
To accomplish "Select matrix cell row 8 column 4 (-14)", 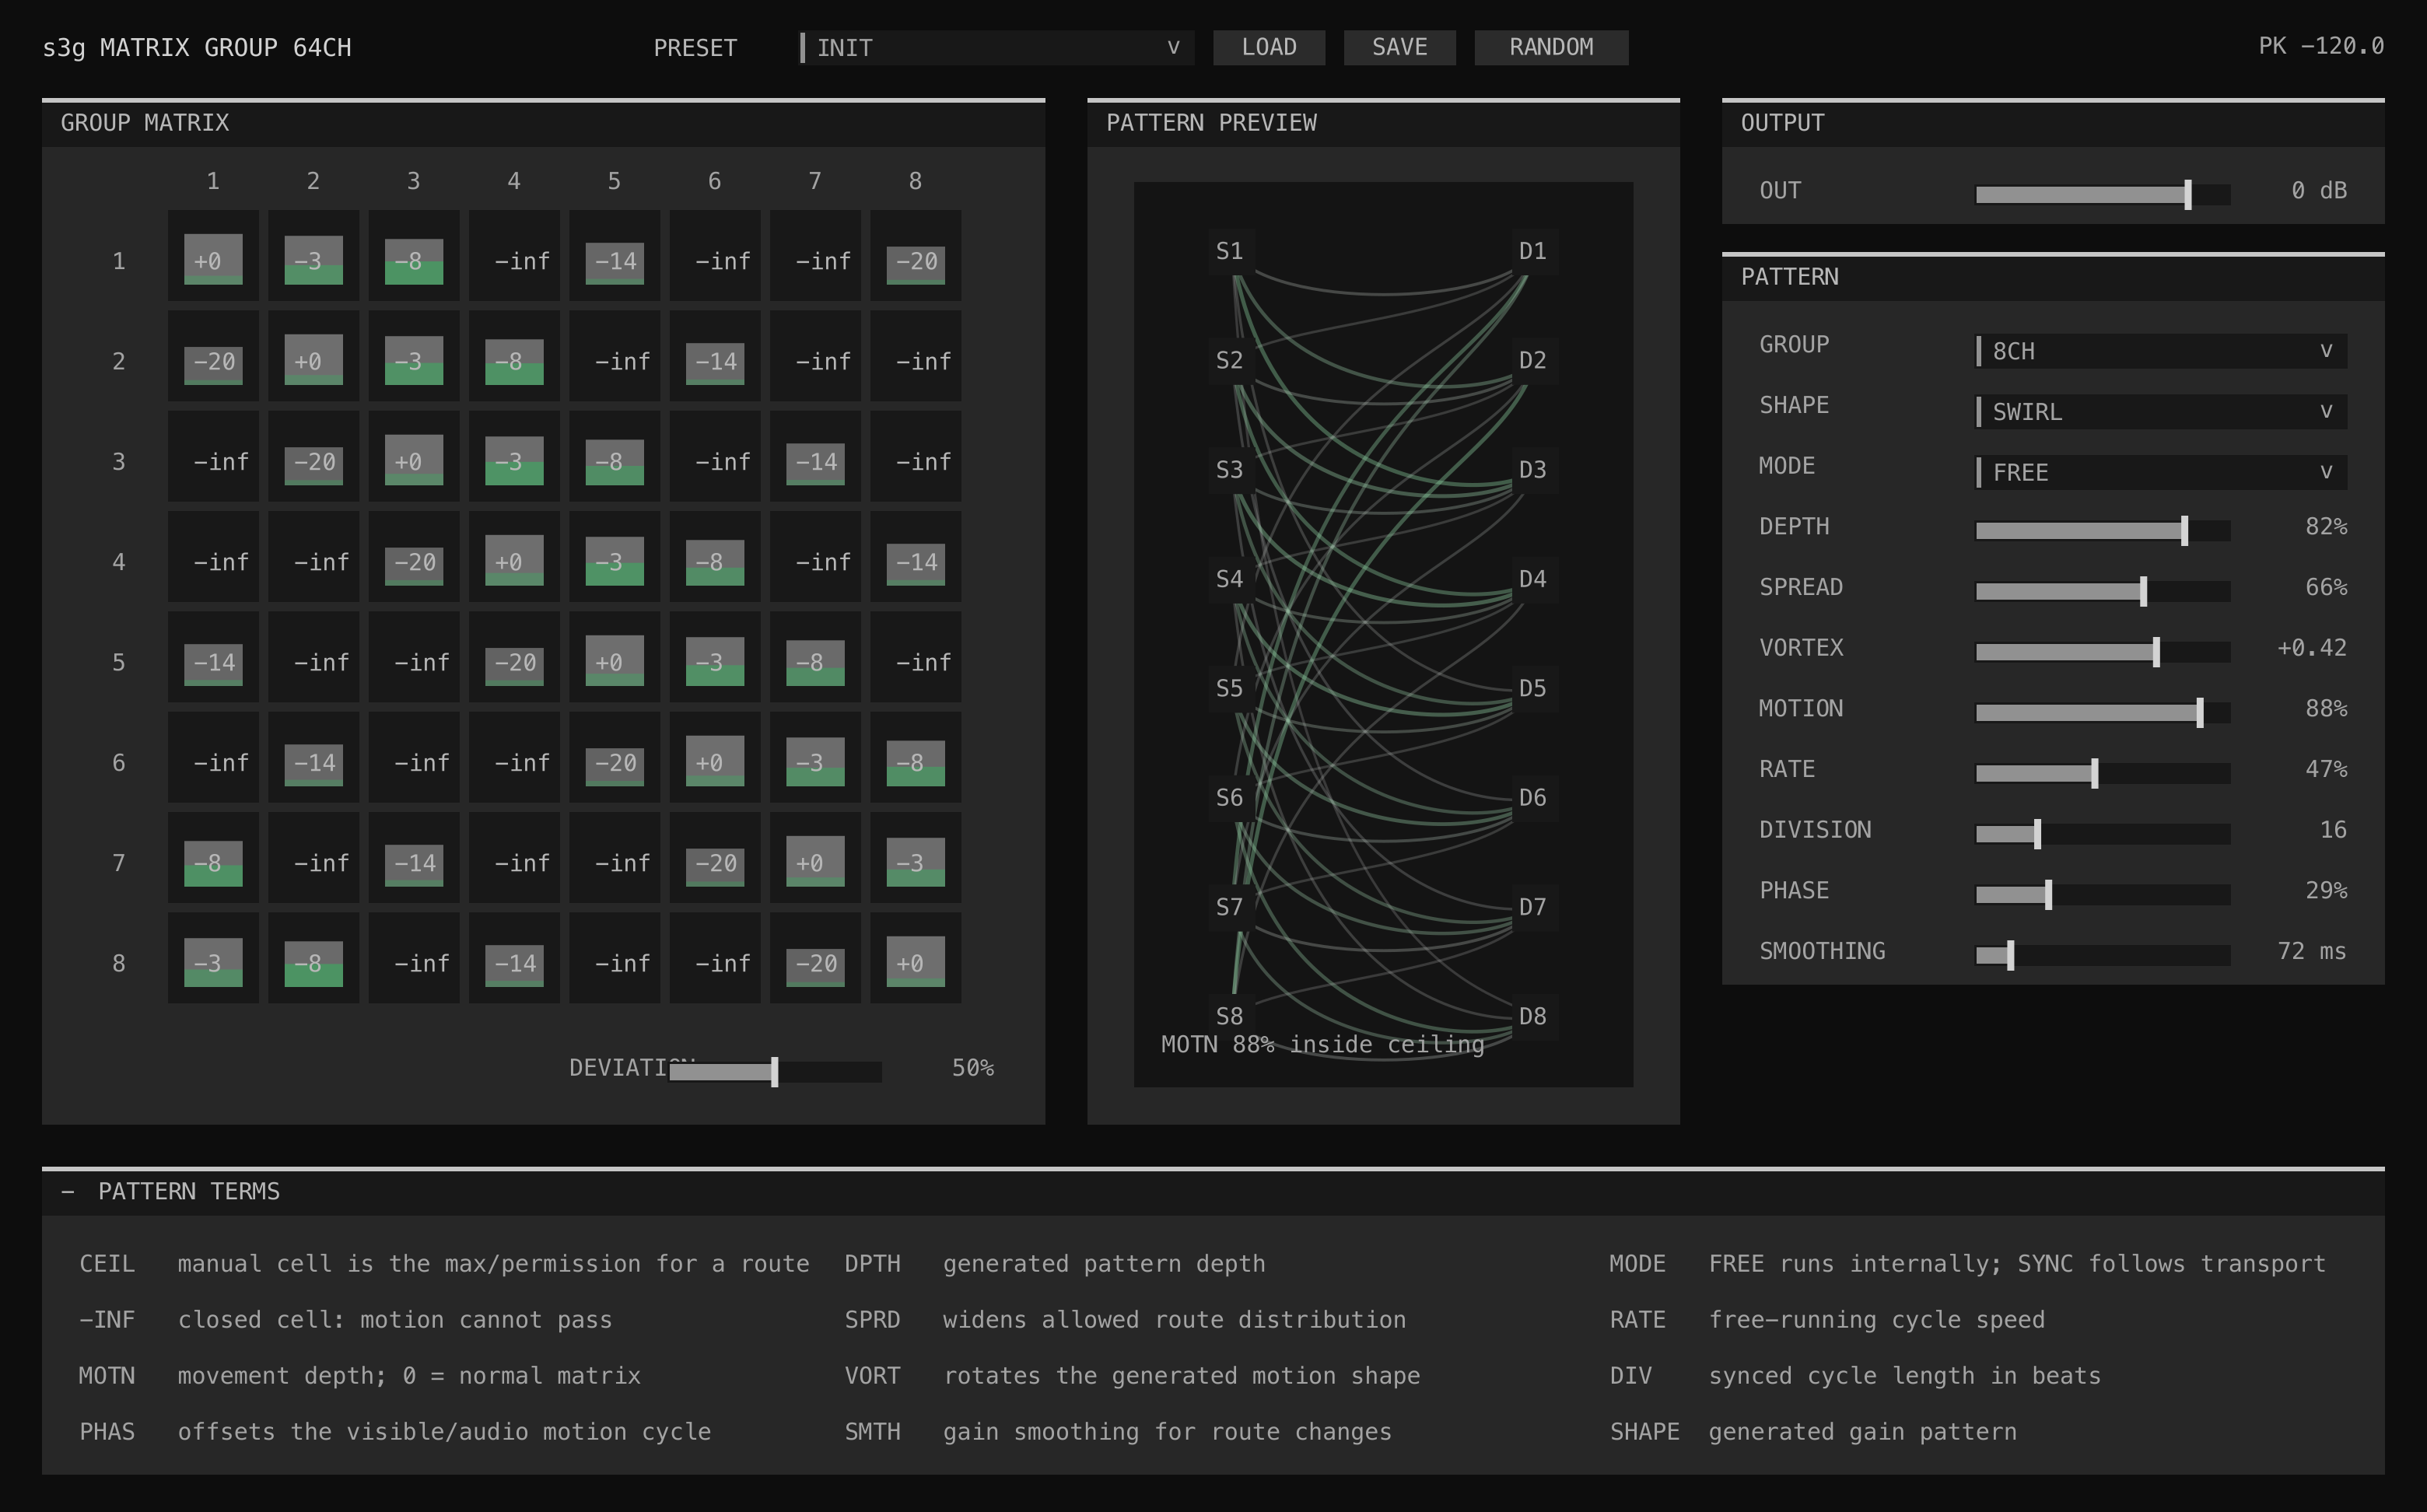I will (514, 958).
